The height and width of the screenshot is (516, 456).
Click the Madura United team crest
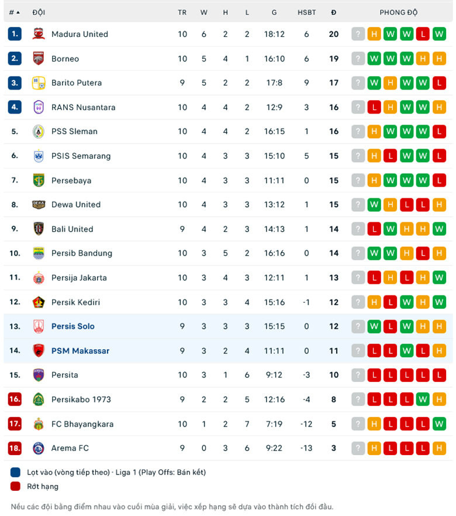[x=39, y=34]
